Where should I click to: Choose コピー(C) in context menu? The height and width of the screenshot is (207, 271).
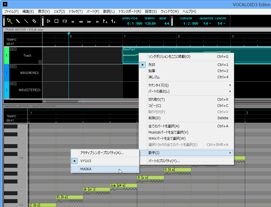click(186, 106)
